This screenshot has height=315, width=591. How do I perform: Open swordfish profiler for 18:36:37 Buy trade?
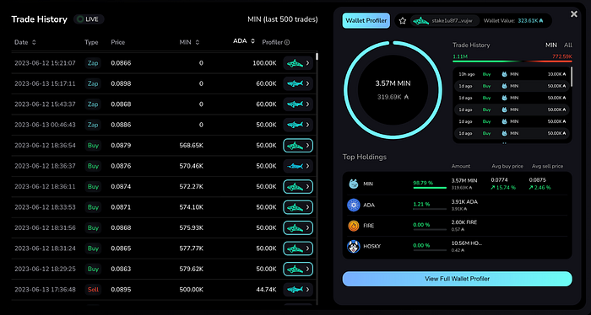298,166
